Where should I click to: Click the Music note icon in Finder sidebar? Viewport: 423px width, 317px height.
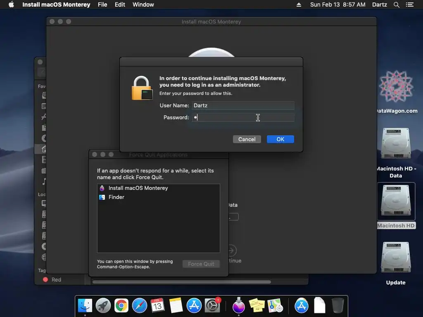(x=44, y=182)
